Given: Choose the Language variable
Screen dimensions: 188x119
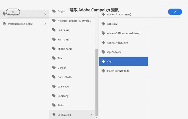Looking at the screenshot, I should click(x=72, y=86).
